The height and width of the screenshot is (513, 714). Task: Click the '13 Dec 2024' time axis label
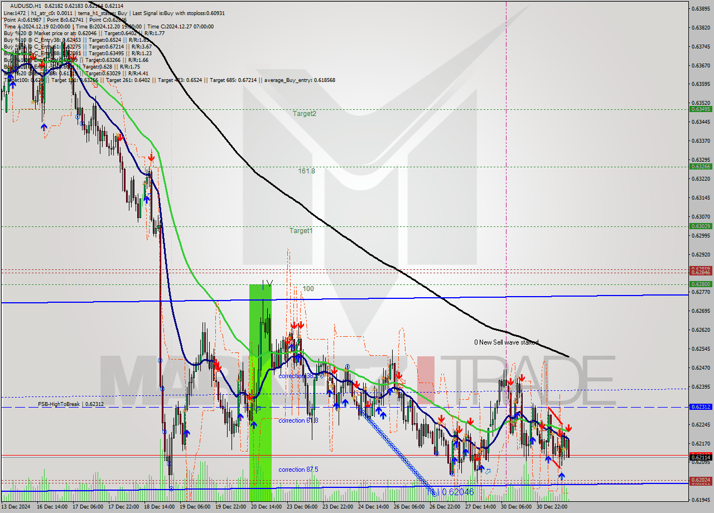coord(17,507)
